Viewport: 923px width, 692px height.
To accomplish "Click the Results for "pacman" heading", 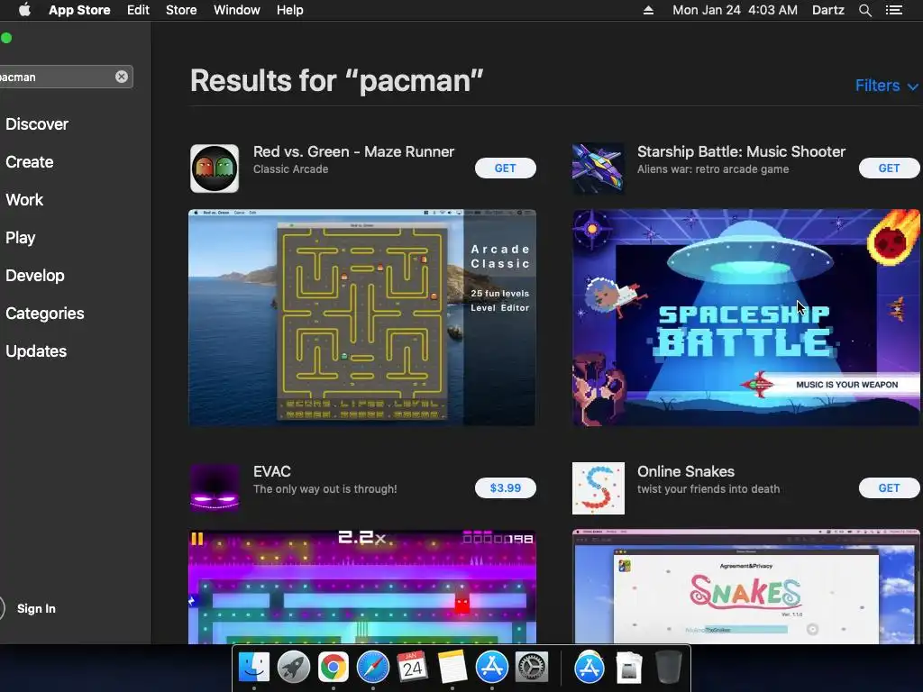I will (336, 81).
